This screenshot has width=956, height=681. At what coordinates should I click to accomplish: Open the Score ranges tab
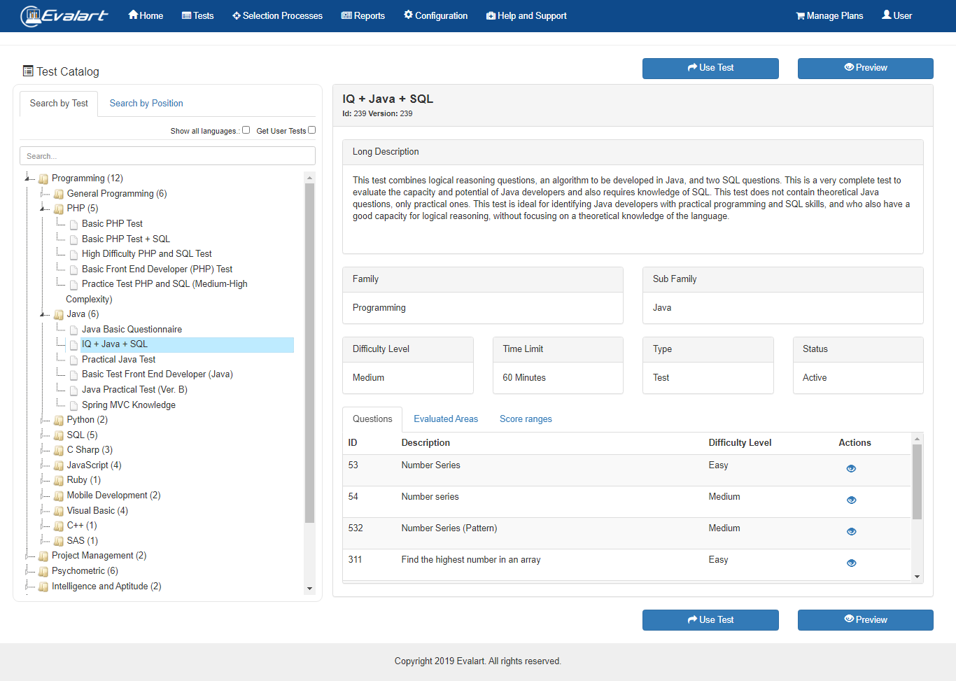click(526, 419)
